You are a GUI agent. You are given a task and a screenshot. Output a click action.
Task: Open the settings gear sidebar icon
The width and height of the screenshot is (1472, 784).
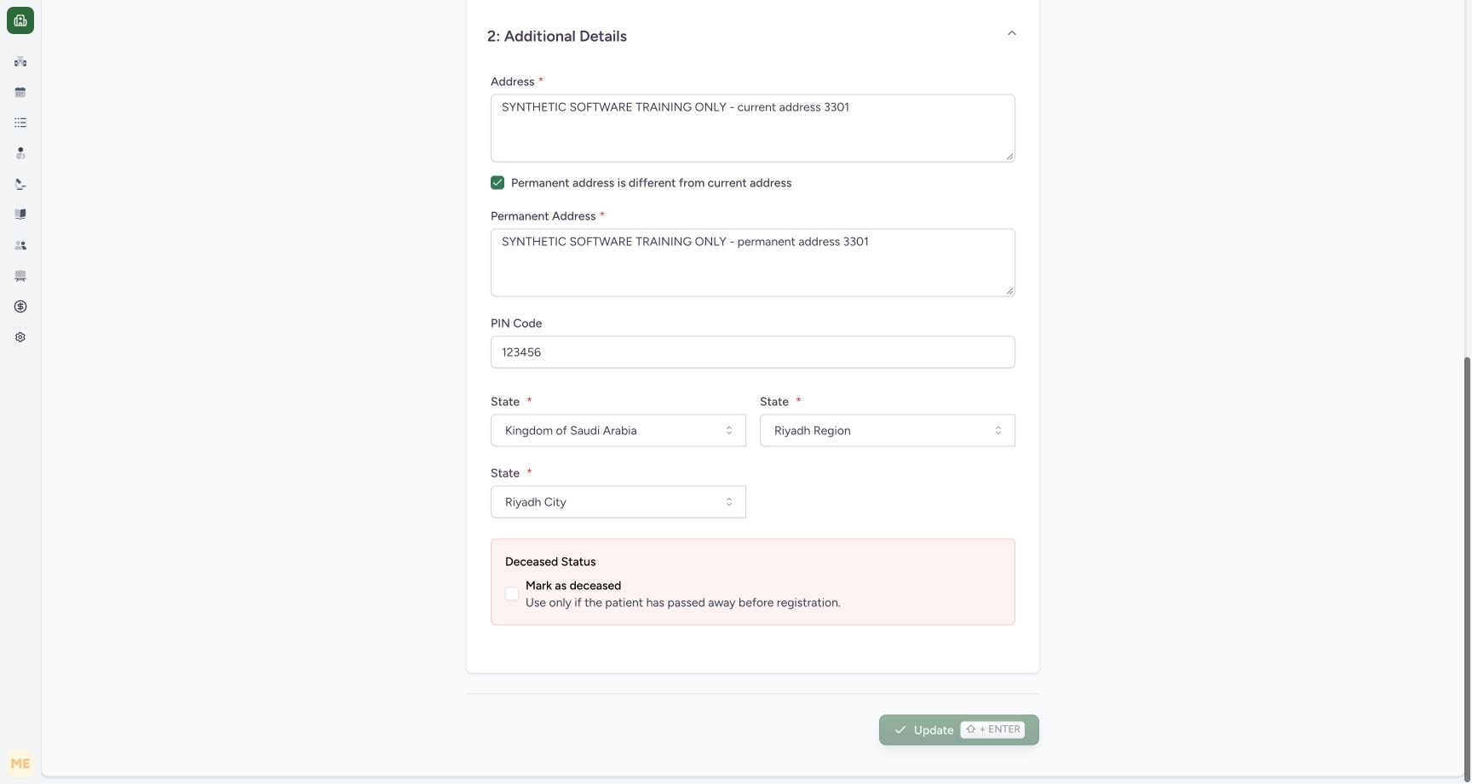pos(20,337)
